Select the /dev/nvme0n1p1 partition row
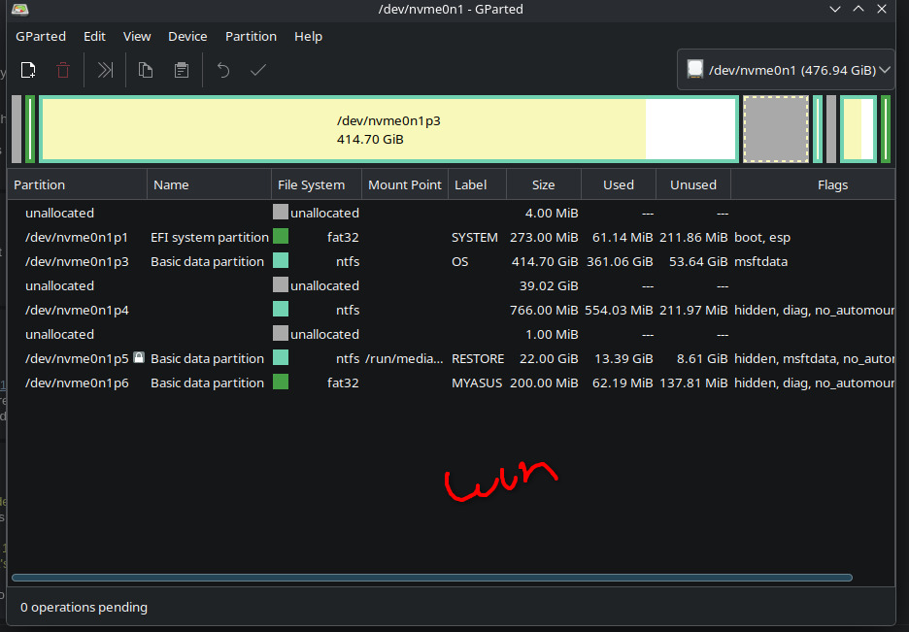The image size is (909, 632). 451,237
